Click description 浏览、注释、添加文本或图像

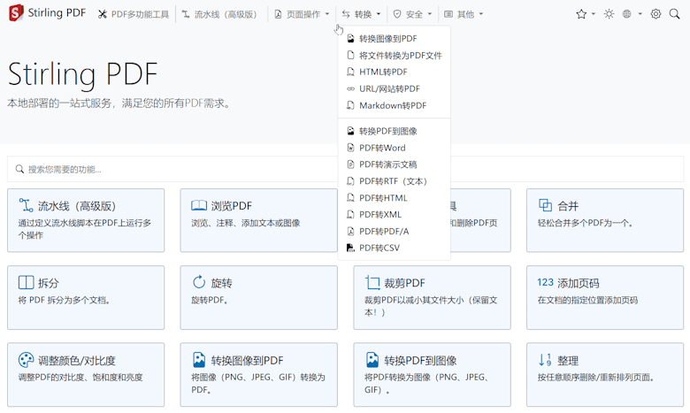246,223
